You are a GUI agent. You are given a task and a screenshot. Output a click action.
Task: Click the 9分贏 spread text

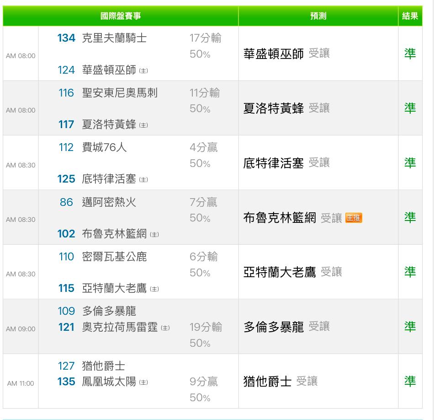(x=204, y=381)
